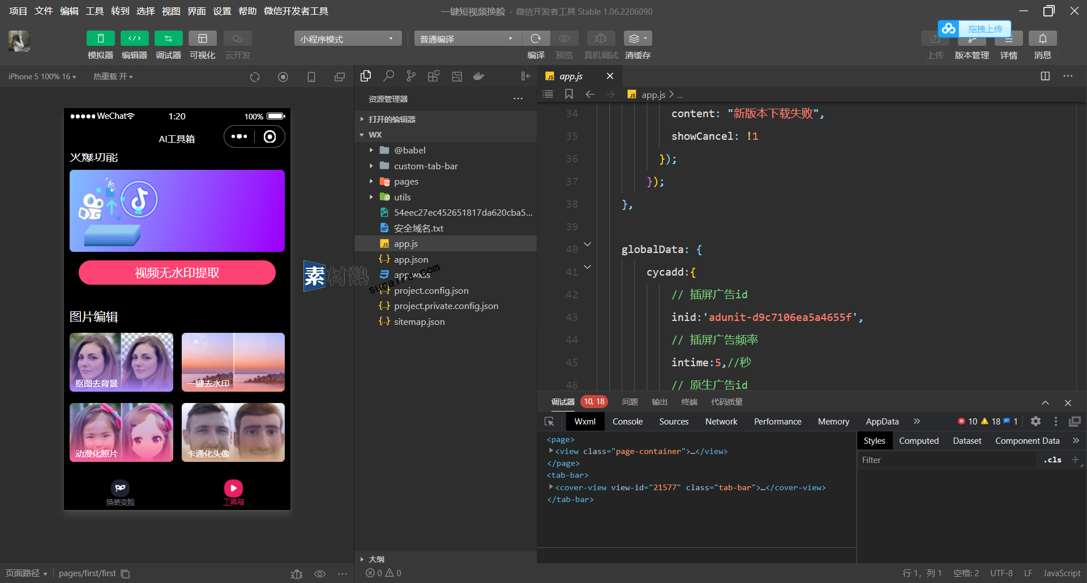The width and height of the screenshot is (1087, 583).
Task: Open the search icon in the editor sidebar
Action: coord(388,76)
